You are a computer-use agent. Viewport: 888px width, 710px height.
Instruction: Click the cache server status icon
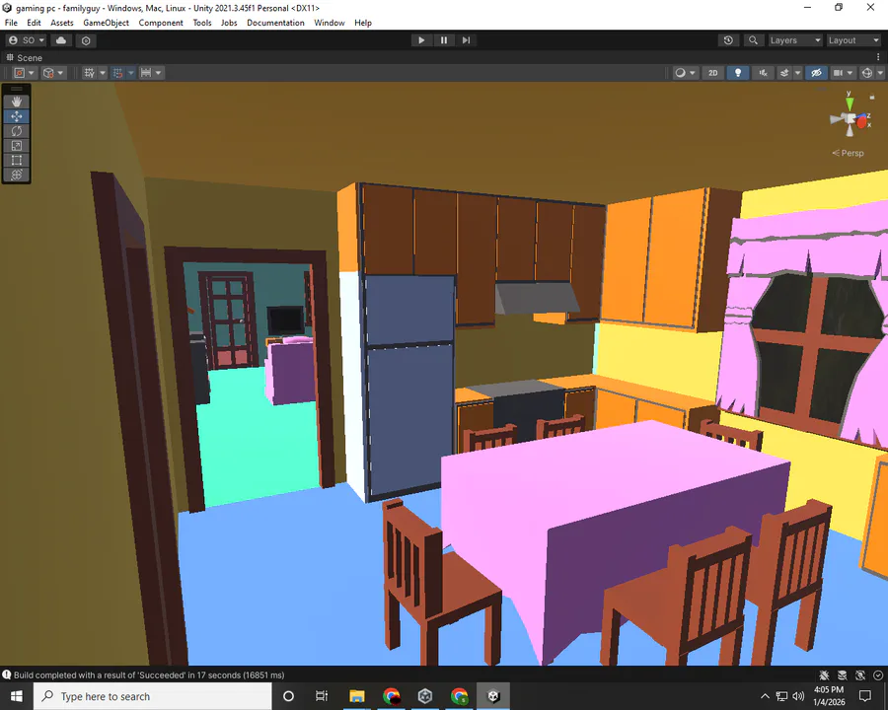click(x=843, y=674)
